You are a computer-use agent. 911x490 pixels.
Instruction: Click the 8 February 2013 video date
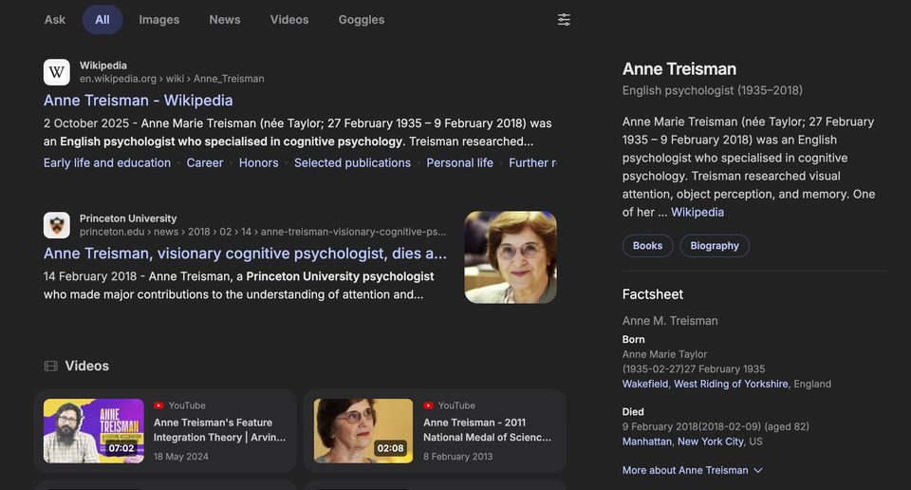click(457, 456)
